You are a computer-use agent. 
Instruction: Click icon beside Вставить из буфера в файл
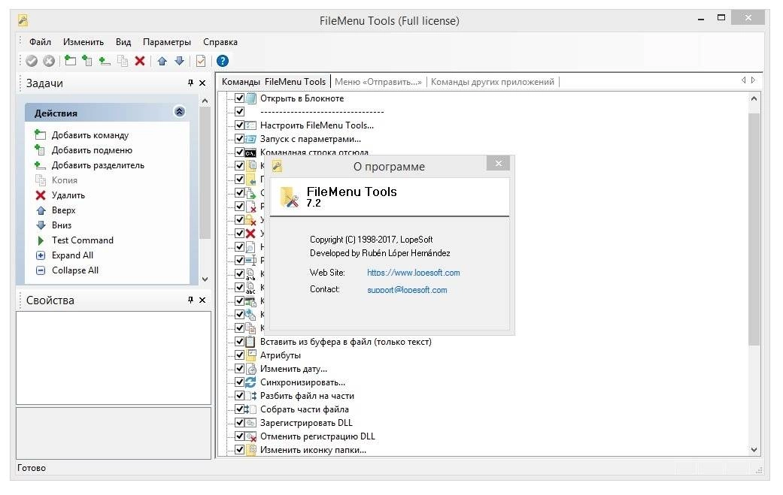(x=251, y=342)
